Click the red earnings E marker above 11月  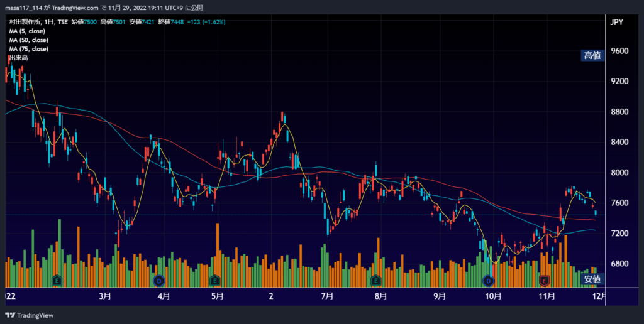(545, 281)
